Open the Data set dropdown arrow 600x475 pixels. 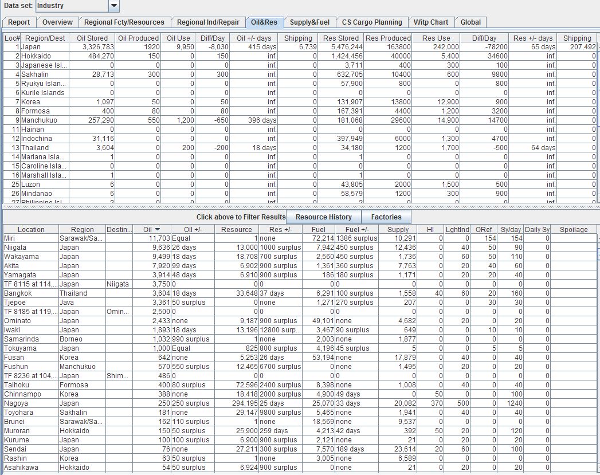[114, 6]
